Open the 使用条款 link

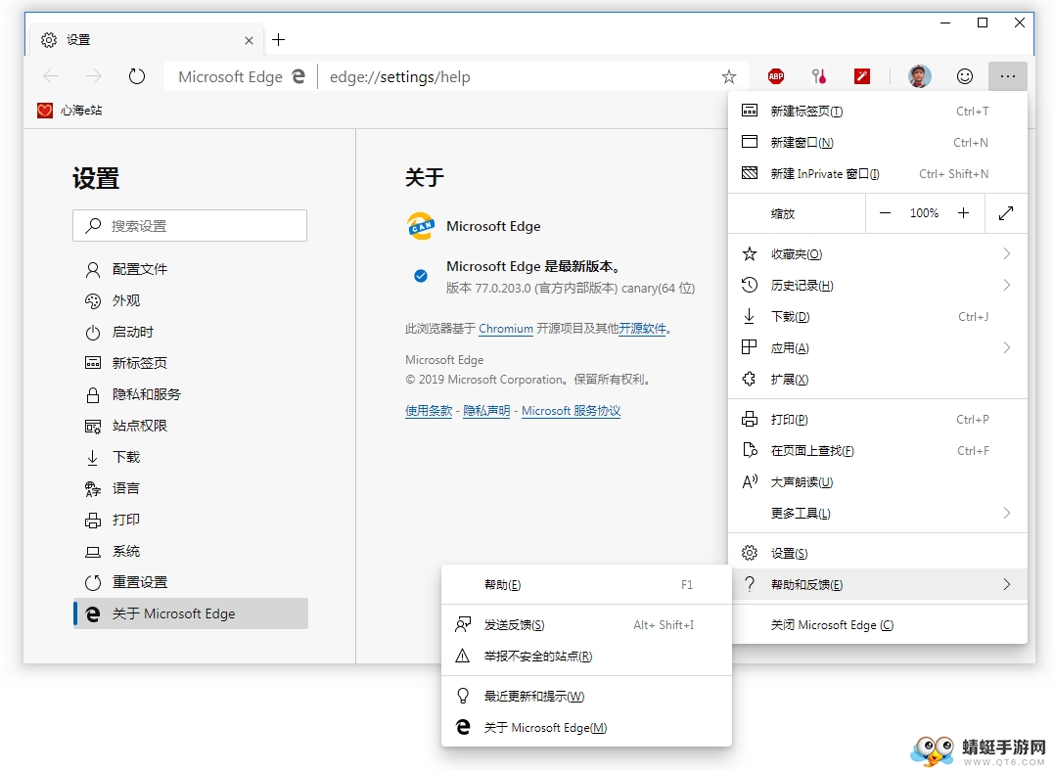[x=429, y=411]
